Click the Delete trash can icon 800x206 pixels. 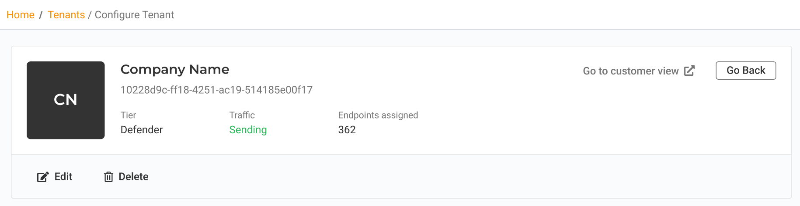coord(108,177)
